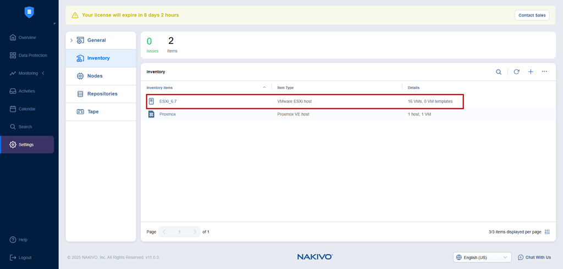This screenshot has width=563, height=269.
Task: Click the NAKIVO shield logo icon
Action: [x=29, y=12]
